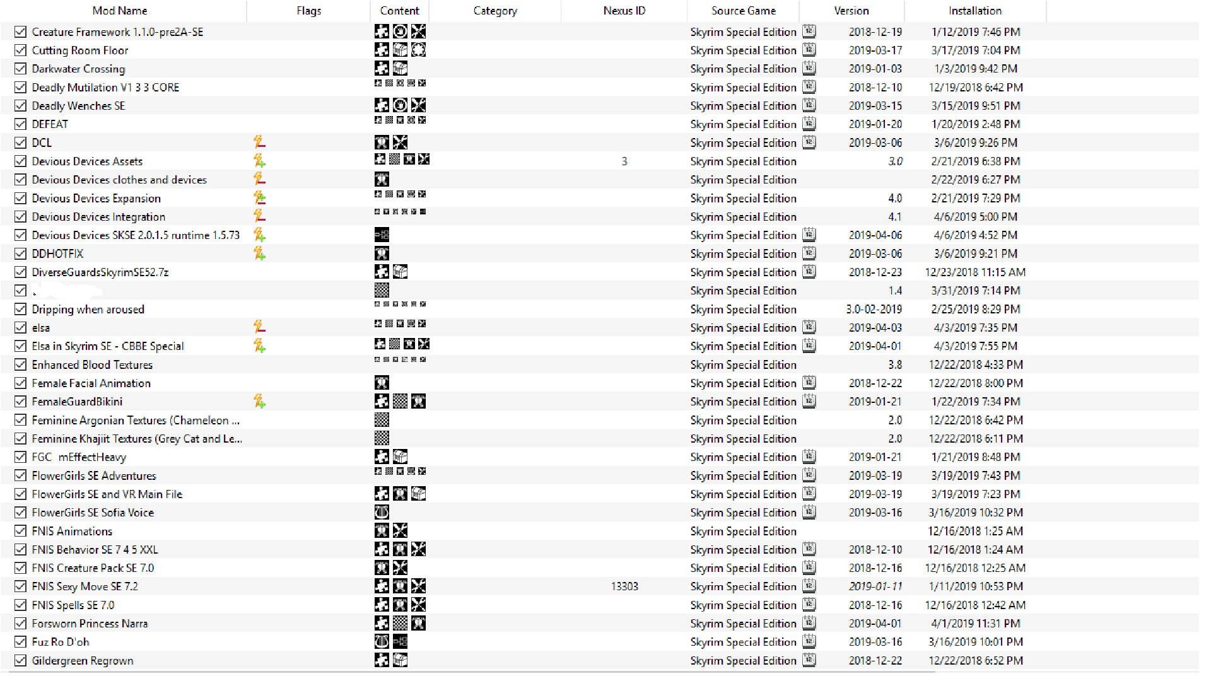The width and height of the screenshot is (1211, 681).
Task: Click sound lyre icon for FlowerGirls SE Sofia Voice
Action: tap(382, 512)
